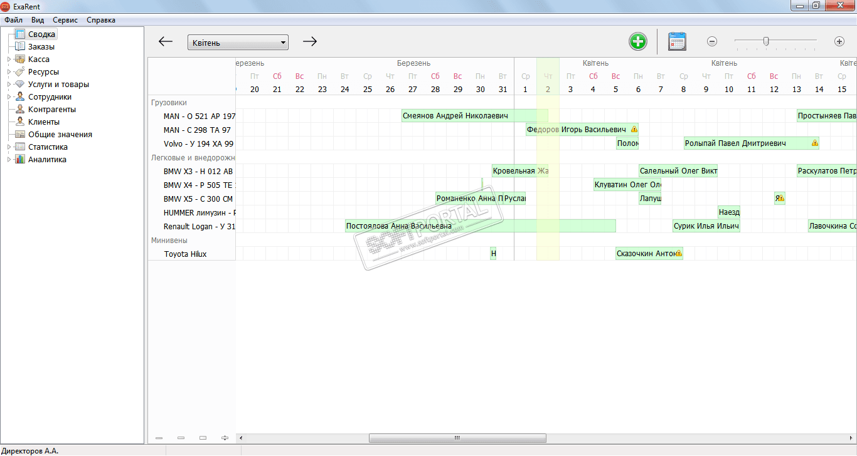Image resolution: width=857 pixels, height=456 pixels.
Task: Select the Ресурсы price tag icon
Action: click(19, 72)
